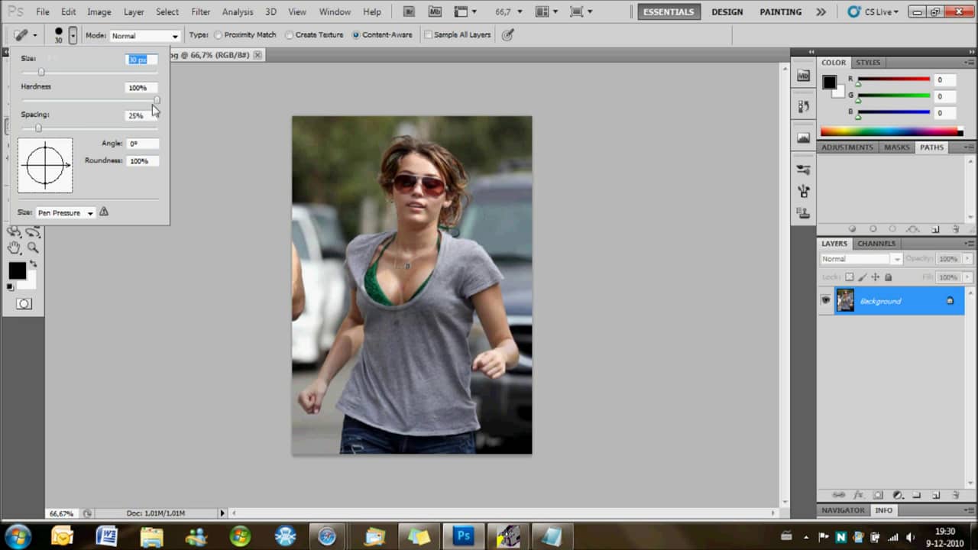This screenshot has width=978, height=550.
Task: Launch Bridge from the application bar
Action: (x=409, y=11)
